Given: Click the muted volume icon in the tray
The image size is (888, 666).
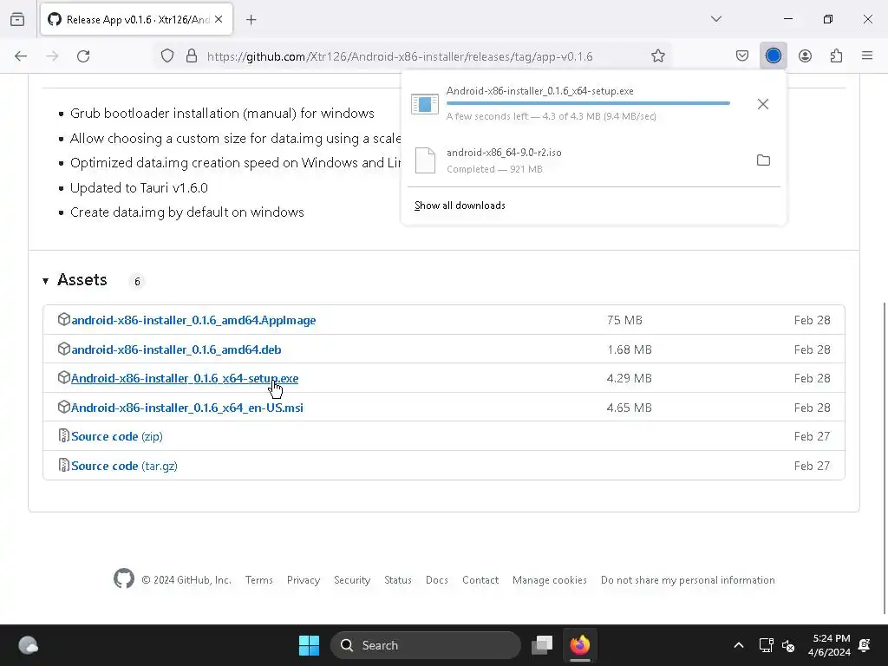Looking at the screenshot, I should [787, 645].
